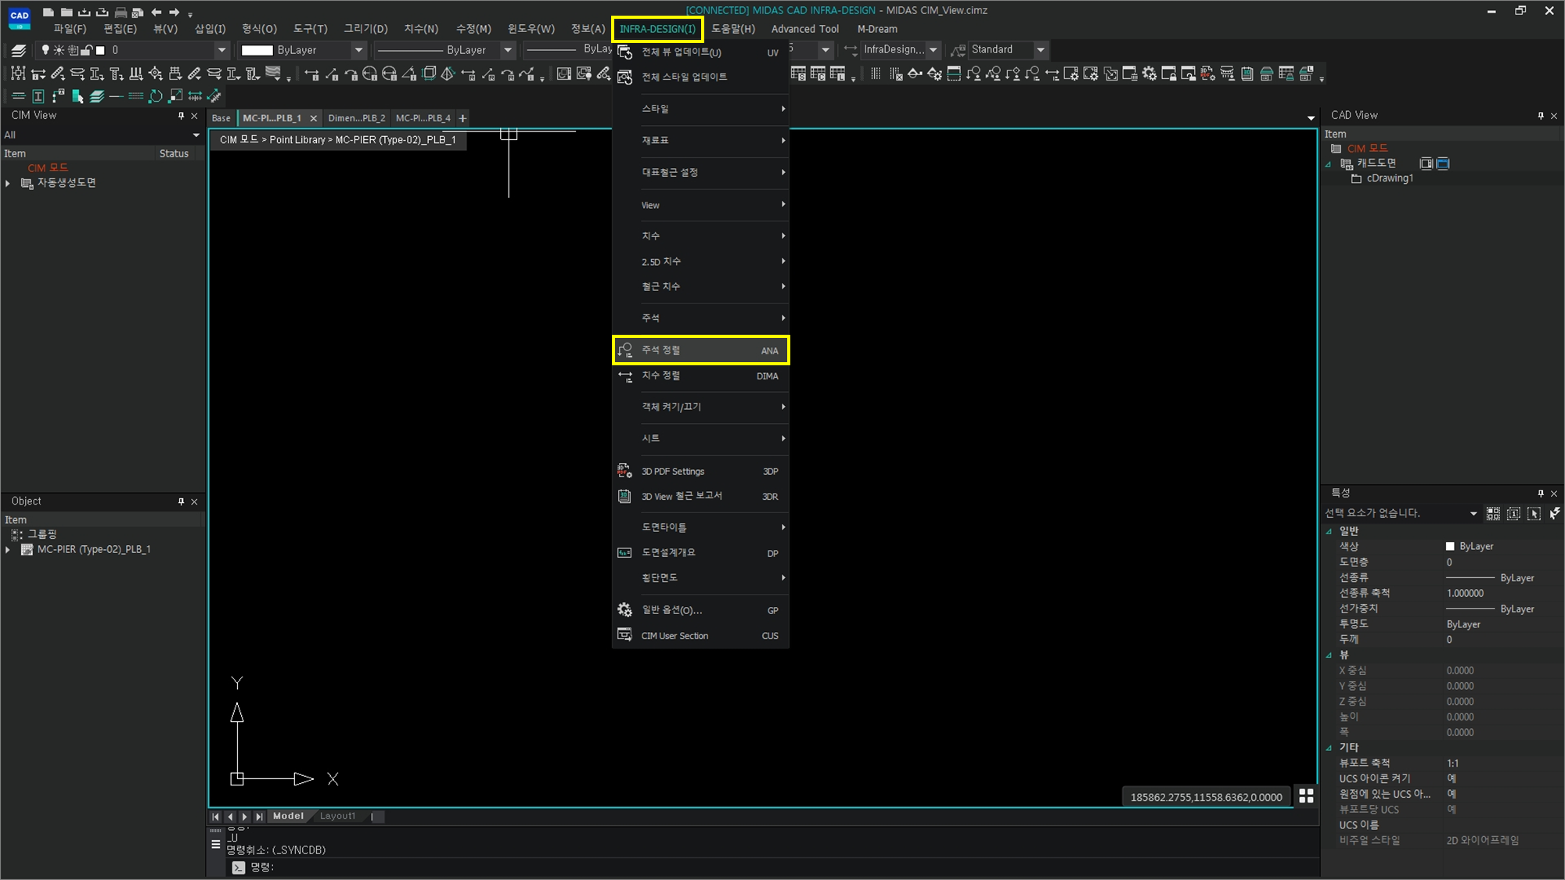Open the 그리기(D) menu
The height and width of the screenshot is (880, 1565).
click(365, 29)
